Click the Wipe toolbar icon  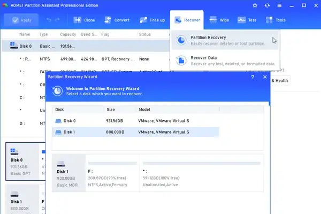click(x=213, y=20)
